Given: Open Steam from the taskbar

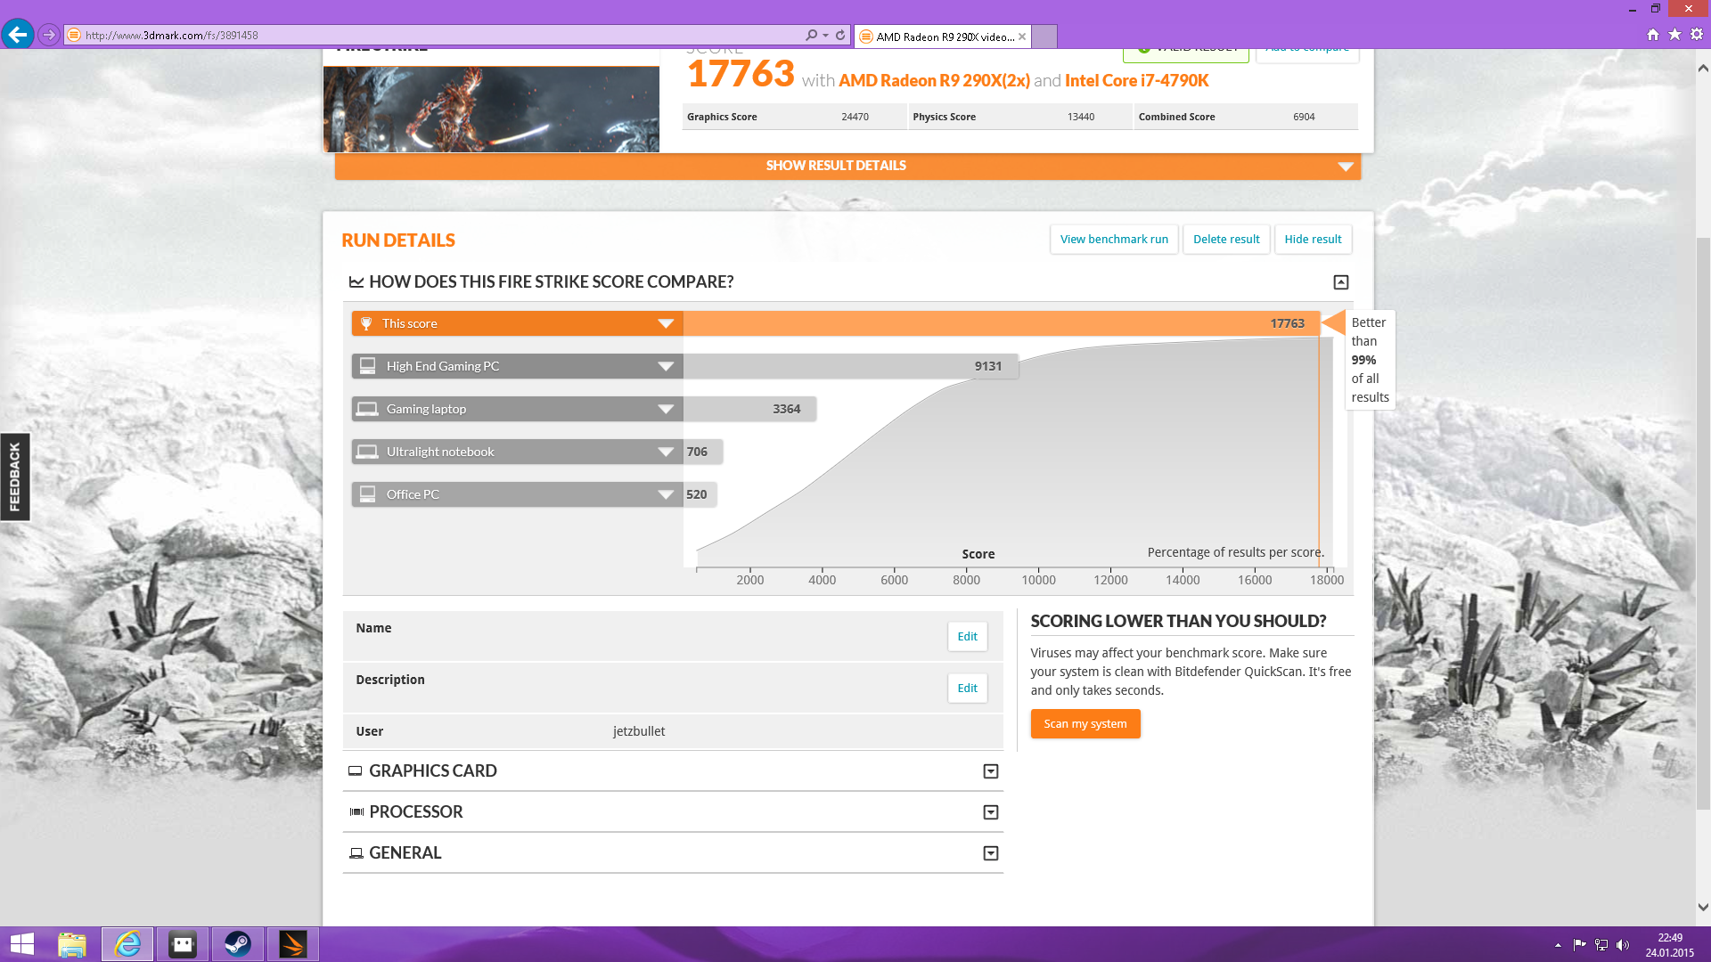Looking at the screenshot, I should pyautogui.click(x=238, y=944).
